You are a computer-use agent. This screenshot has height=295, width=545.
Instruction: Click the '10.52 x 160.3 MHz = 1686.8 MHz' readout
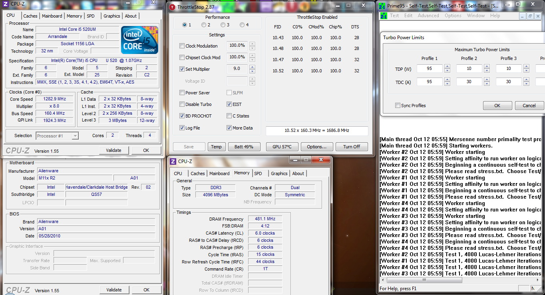317,131
